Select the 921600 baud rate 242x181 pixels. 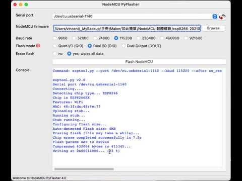click(x=186, y=38)
